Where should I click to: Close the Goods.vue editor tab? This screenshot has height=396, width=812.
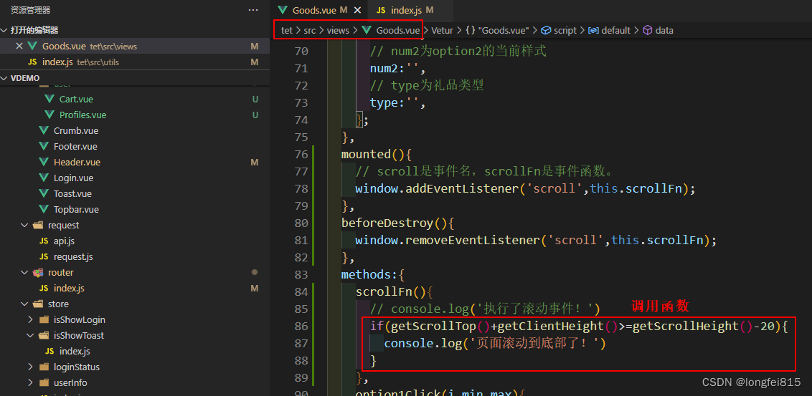pos(357,10)
